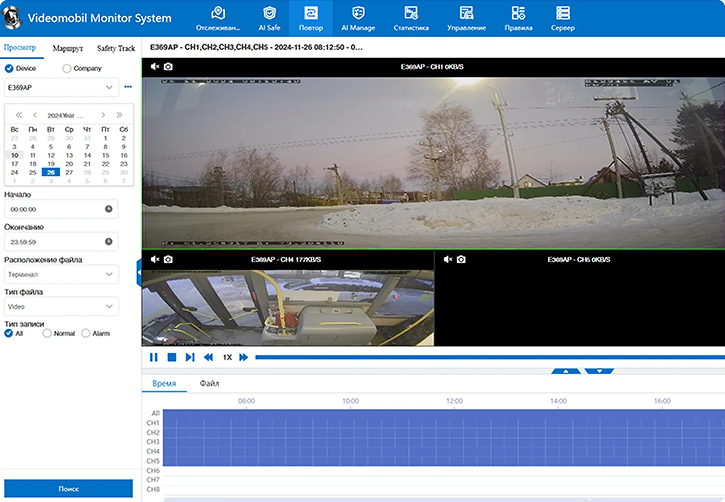
Task: Take snapshot of CH4 video
Action: point(168,259)
